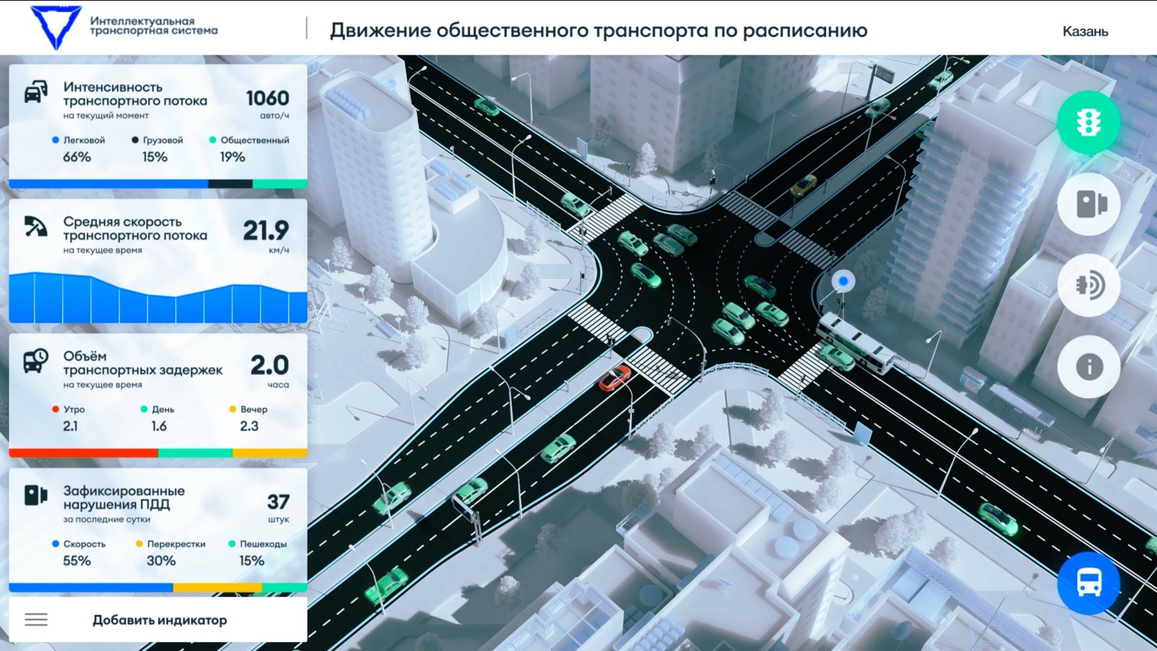Open the Казань city selector

pos(1085,31)
